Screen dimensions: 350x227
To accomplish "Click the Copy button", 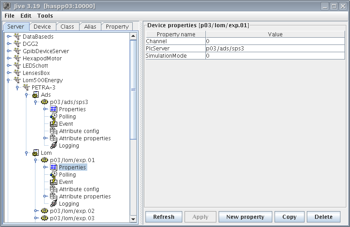I will pyautogui.click(x=289, y=217).
